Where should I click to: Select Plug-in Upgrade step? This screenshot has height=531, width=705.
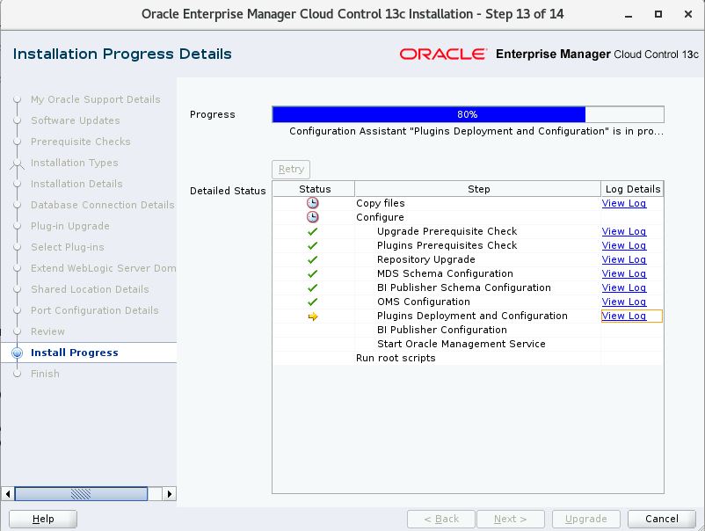pyautogui.click(x=70, y=226)
